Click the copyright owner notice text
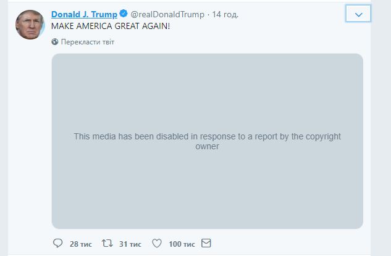The width and height of the screenshot is (391, 256). pyautogui.click(x=207, y=141)
